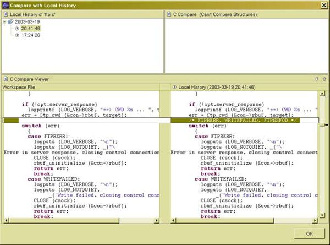330x245 pixels.
Task: Click 'Error in server response' line in Workspace File
Action: pyautogui.click(x=81, y=153)
